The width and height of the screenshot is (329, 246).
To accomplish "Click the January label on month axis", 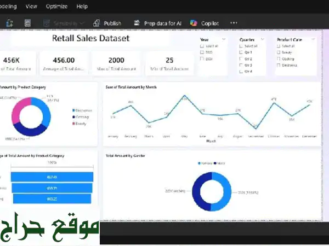I will [113, 136].
